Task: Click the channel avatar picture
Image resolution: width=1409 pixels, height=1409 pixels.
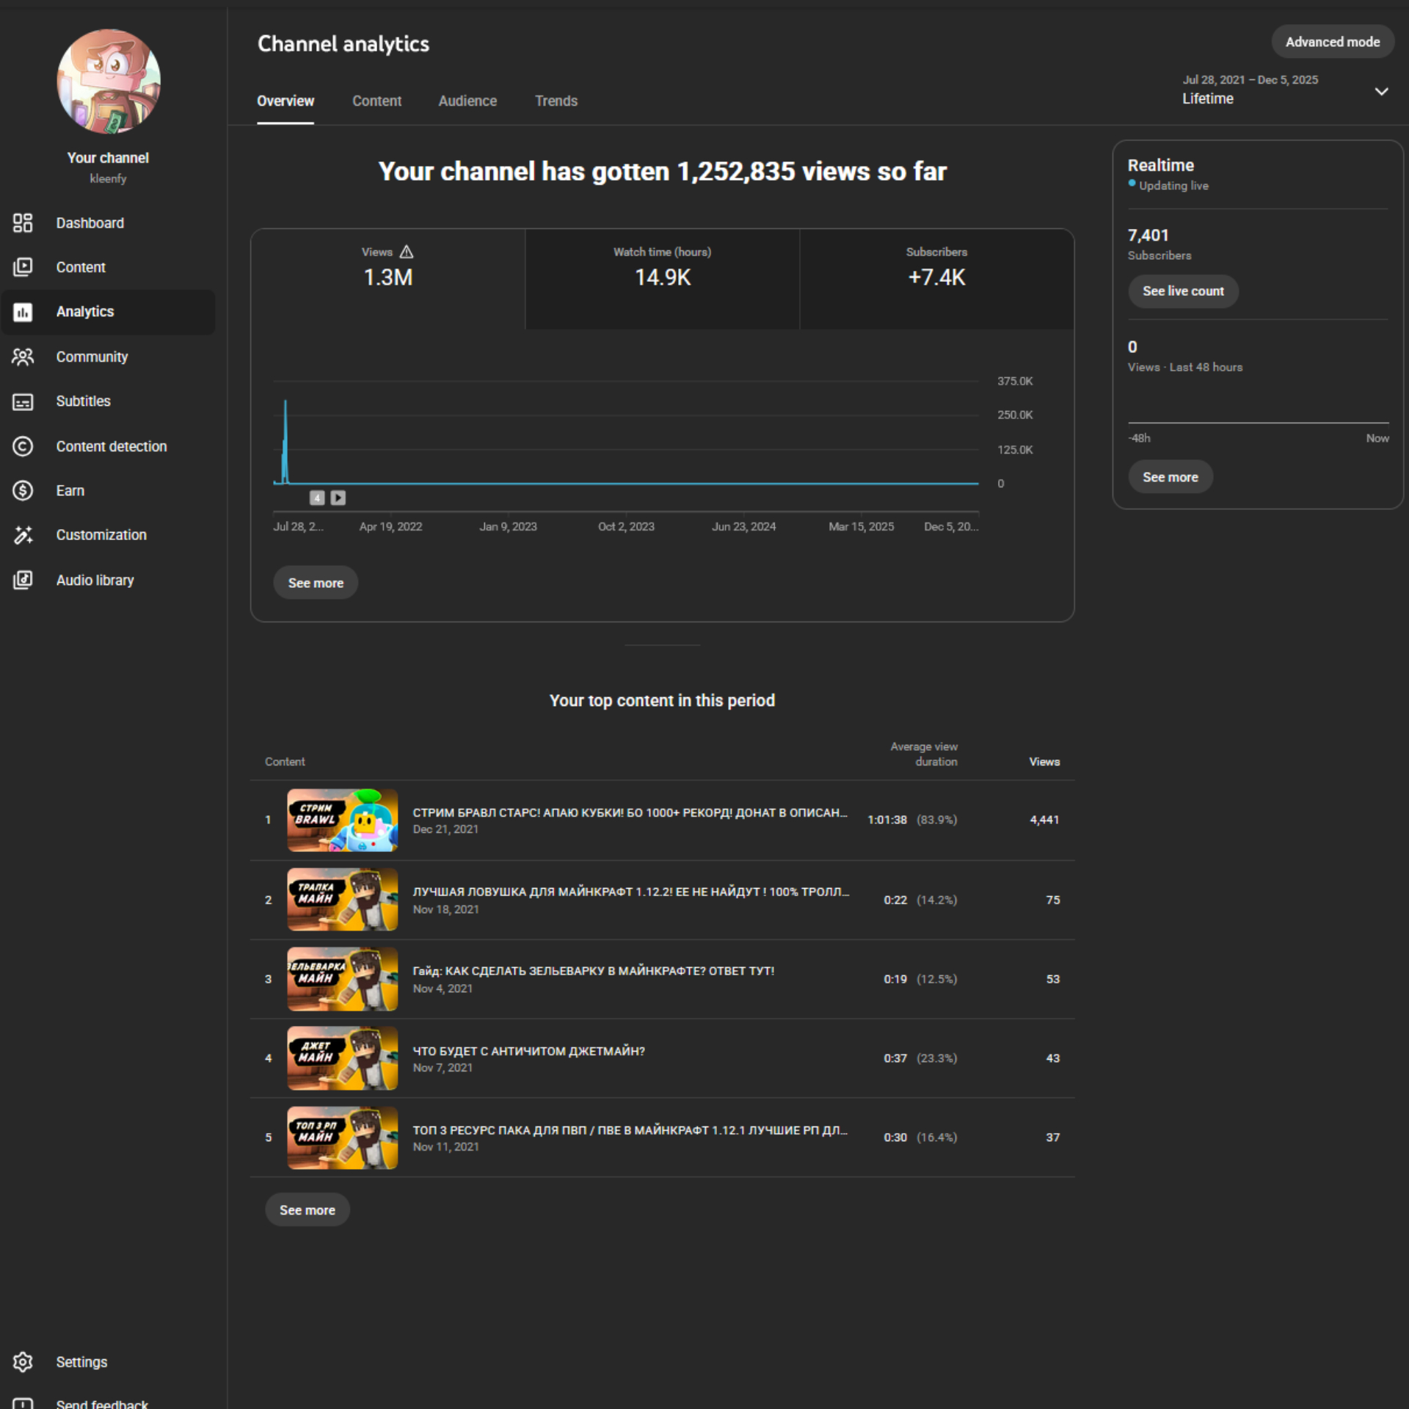Action: coord(108,81)
